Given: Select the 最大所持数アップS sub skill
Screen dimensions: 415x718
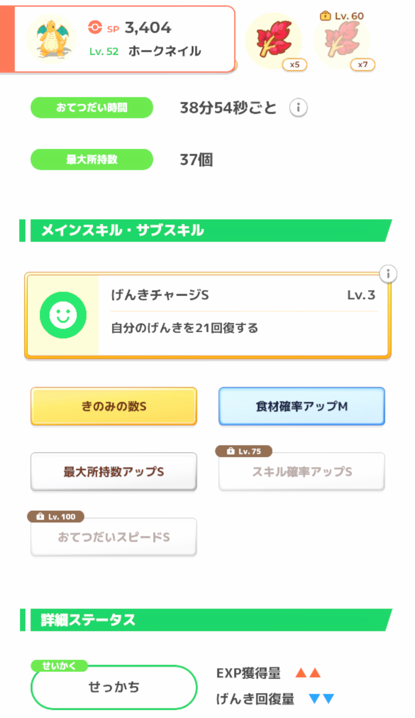Looking at the screenshot, I should (x=114, y=471).
